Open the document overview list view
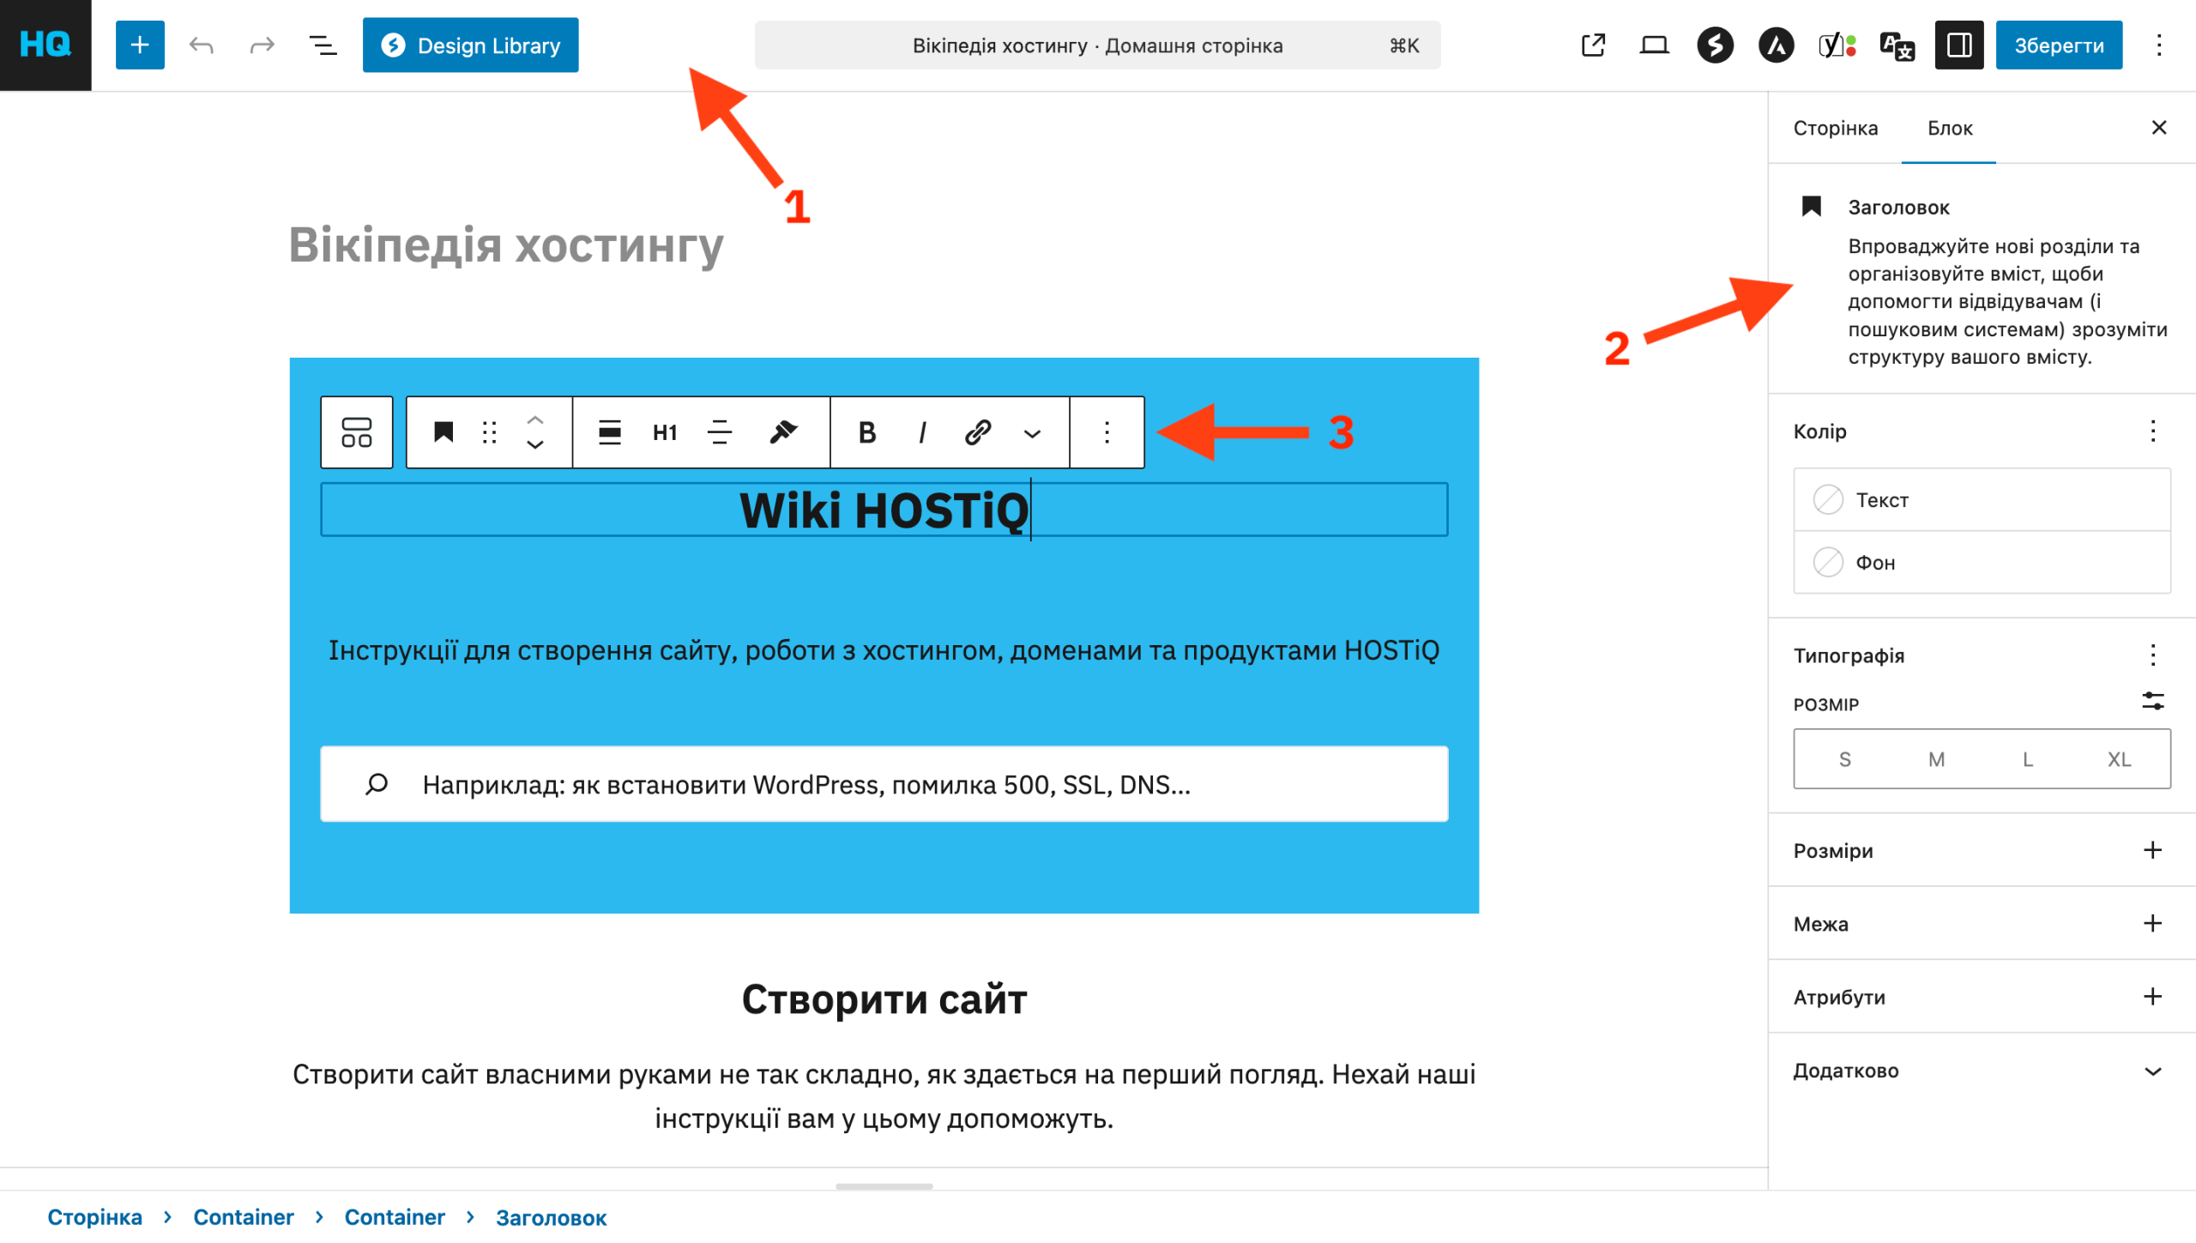Viewport: 2196px width, 1243px height. tap(323, 45)
